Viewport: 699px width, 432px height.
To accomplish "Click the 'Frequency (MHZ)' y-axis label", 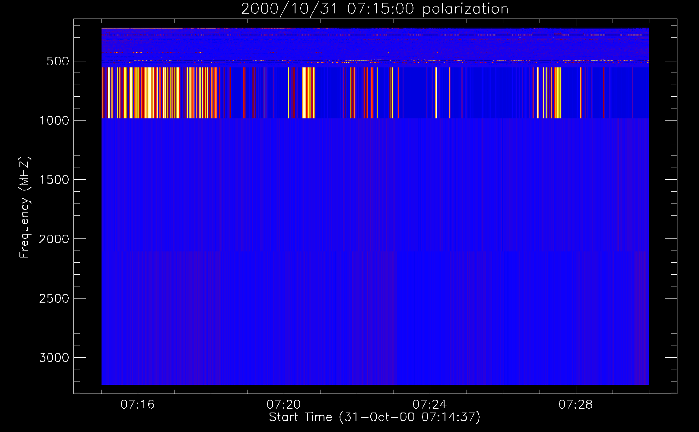I will click(x=25, y=207).
